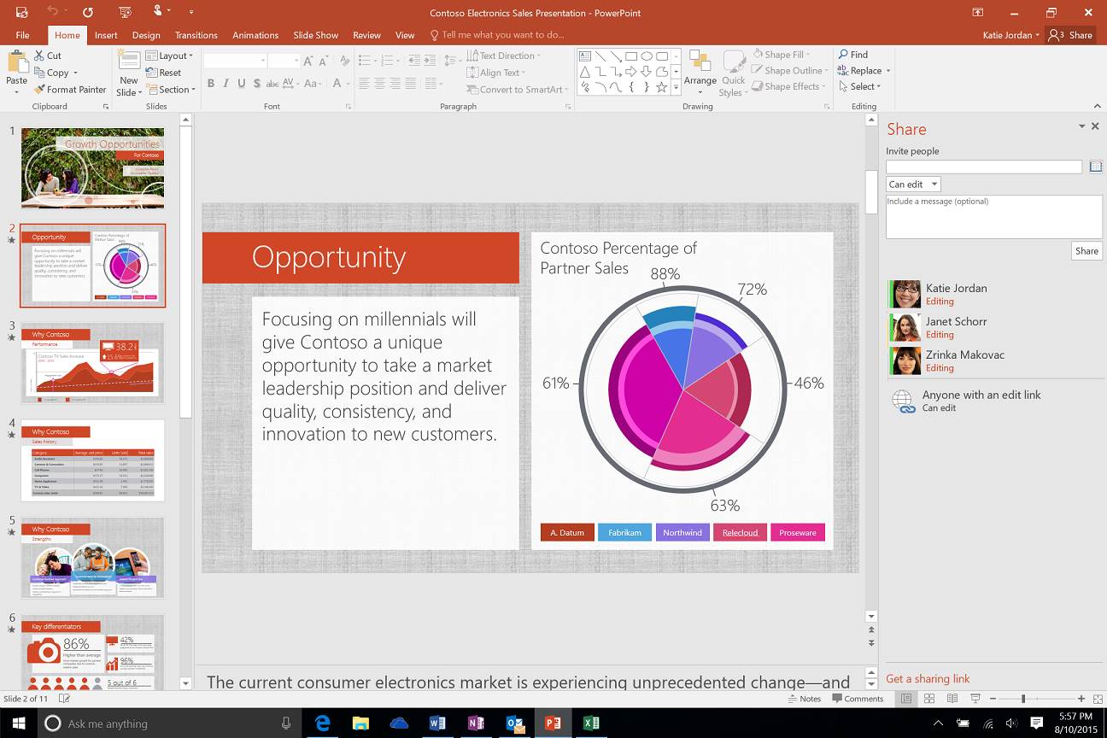Switch to the Animations ribbon tab
This screenshot has height=738, width=1107.
coord(255,35)
